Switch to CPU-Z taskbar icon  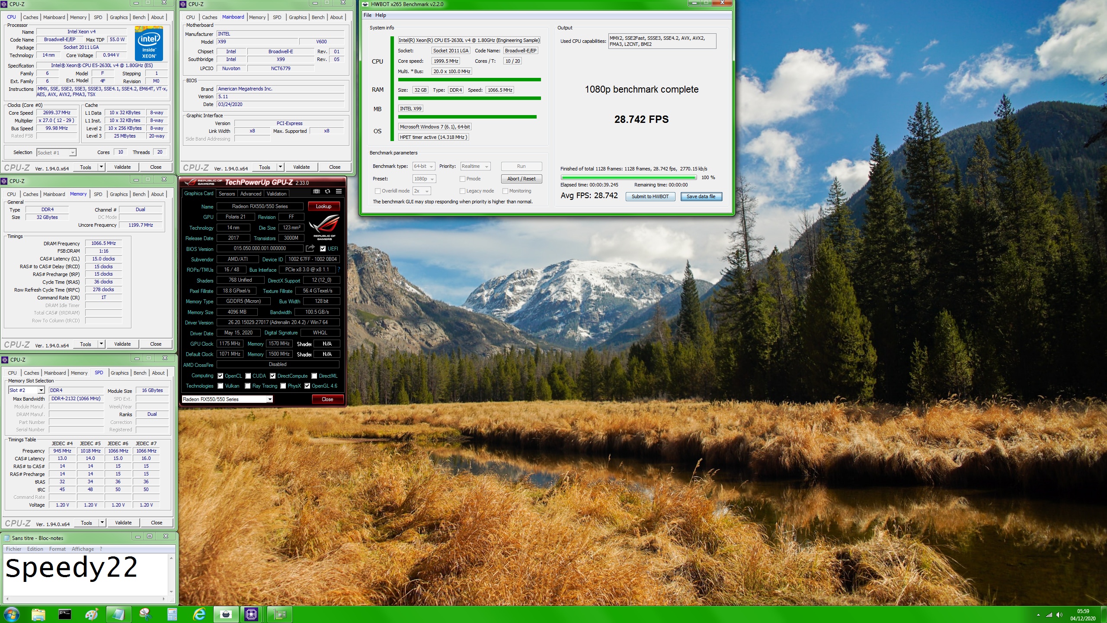point(251,614)
